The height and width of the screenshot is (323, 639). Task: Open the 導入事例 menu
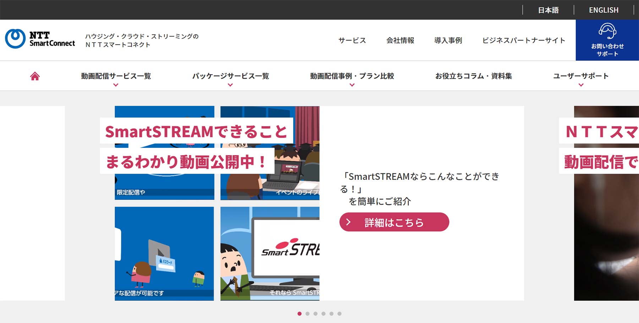(x=448, y=40)
